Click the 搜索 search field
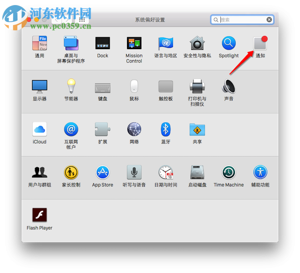Screen dimensions: 300x273 242,20
